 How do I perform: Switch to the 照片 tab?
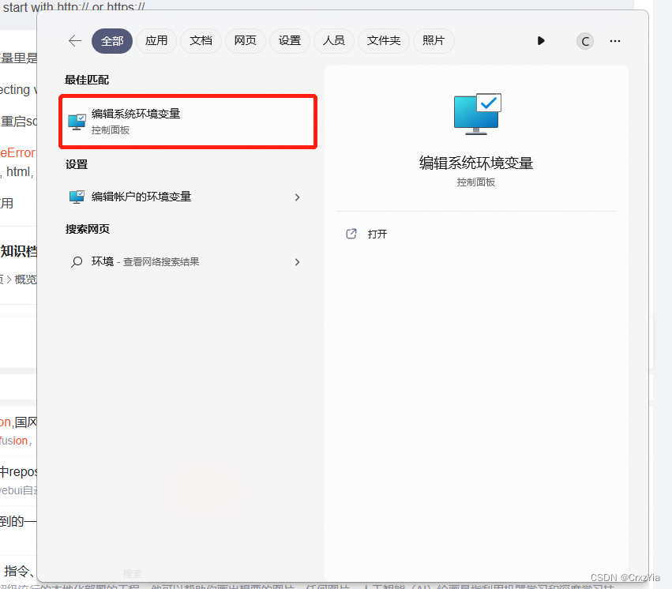[x=434, y=41]
